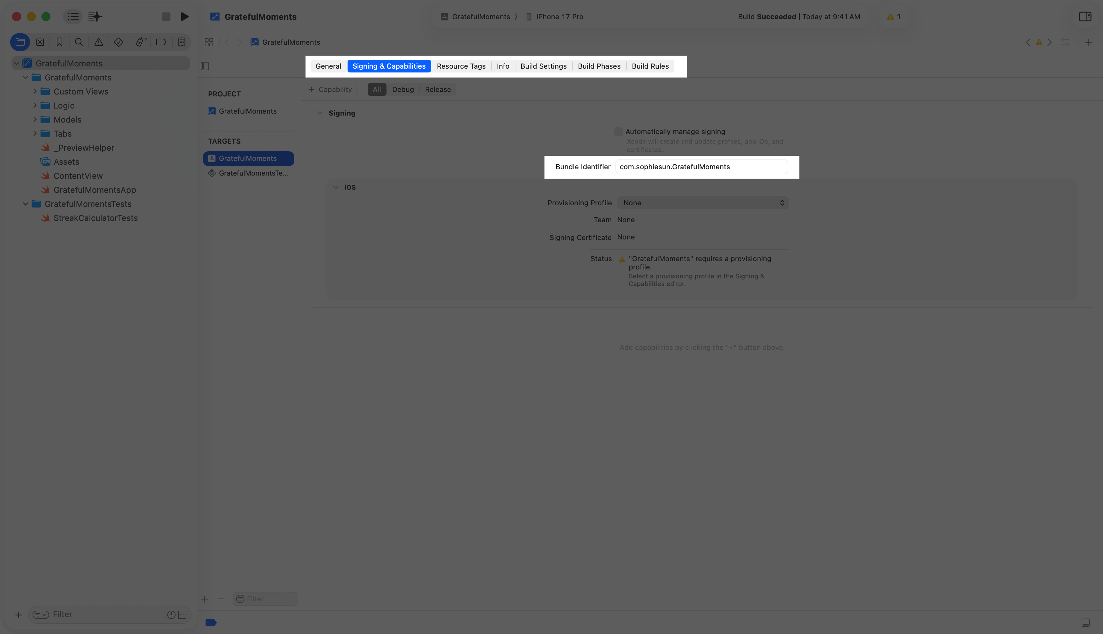The image size is (1103, 634).
Task: Open the test navigator diamond icon
Action: (x=118, y=42)
